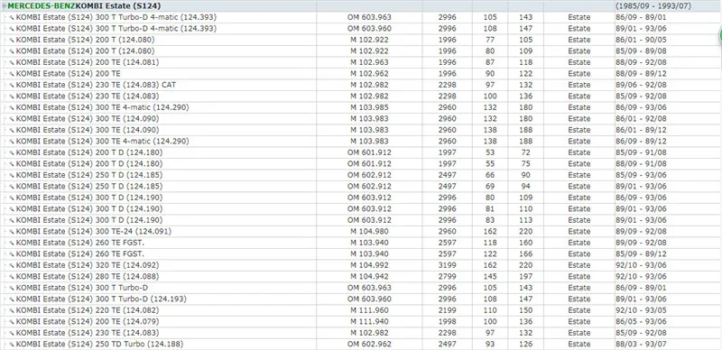Viewport: 722px width, 350px height.
Task: Click engine code M 103.985
Action: pyautogui.click(x=369, y=107)
